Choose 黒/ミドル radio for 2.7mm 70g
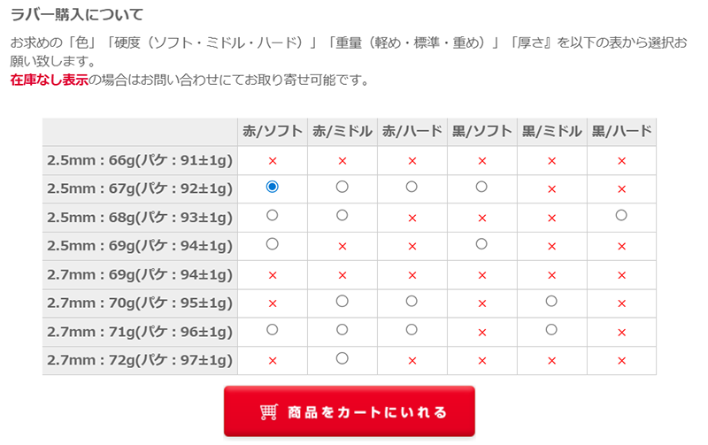Screen dimensions: 708x445 coord(551,301)
